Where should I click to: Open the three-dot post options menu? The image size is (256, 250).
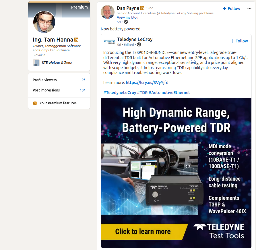249,9
